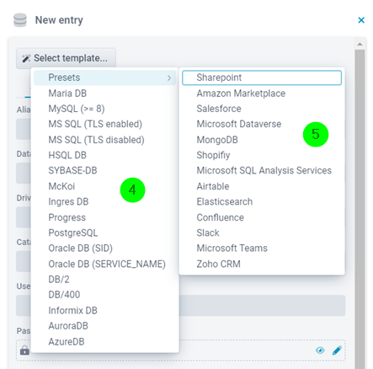Close the New entry dialog
The height and width of the screenshot is (369, 373).
(361, 20)
